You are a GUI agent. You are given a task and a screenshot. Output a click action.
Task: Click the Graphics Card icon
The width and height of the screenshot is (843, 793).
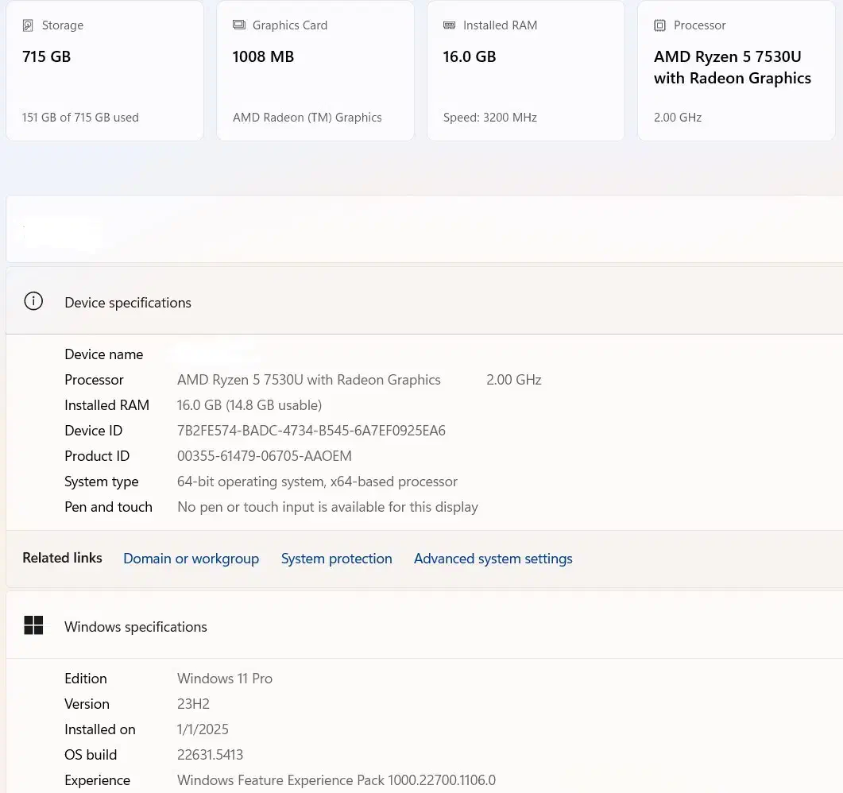click(x=238, y=25)
